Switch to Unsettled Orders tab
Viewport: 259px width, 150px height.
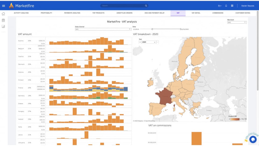tap(124, 13)
